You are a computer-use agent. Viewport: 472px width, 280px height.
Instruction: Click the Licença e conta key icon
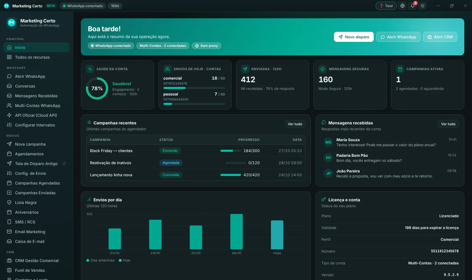coord(324,200)
